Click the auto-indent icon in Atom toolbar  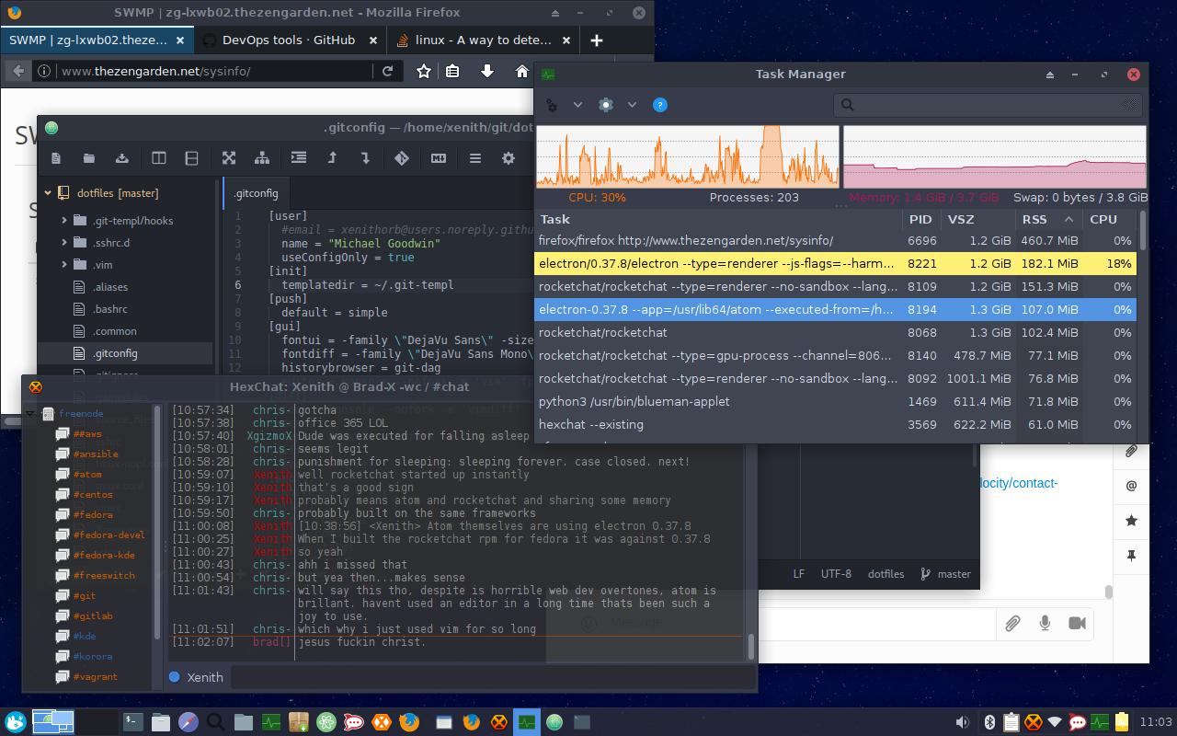tap(299, 158)
